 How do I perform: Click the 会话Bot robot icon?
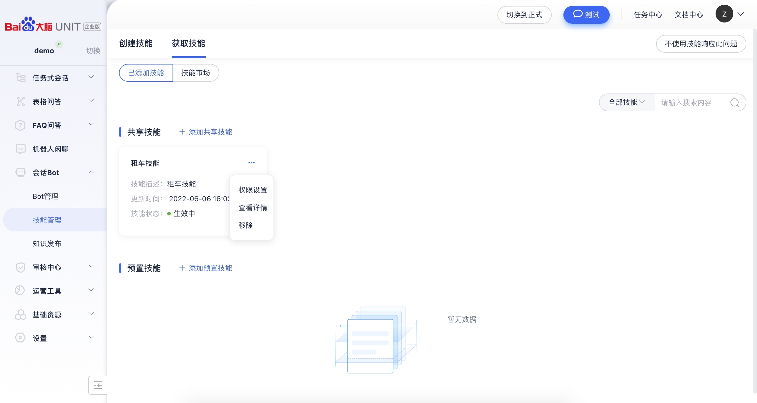point(20,173)
